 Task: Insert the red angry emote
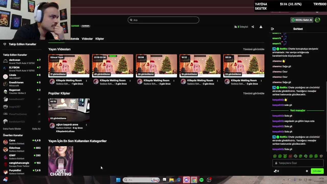(x=290, y=156)
